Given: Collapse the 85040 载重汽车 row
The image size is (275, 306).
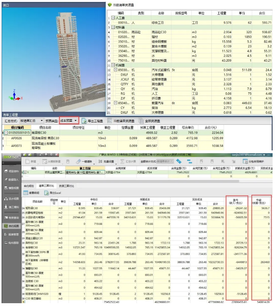Looking at the screenshot, I should point(116,103).
